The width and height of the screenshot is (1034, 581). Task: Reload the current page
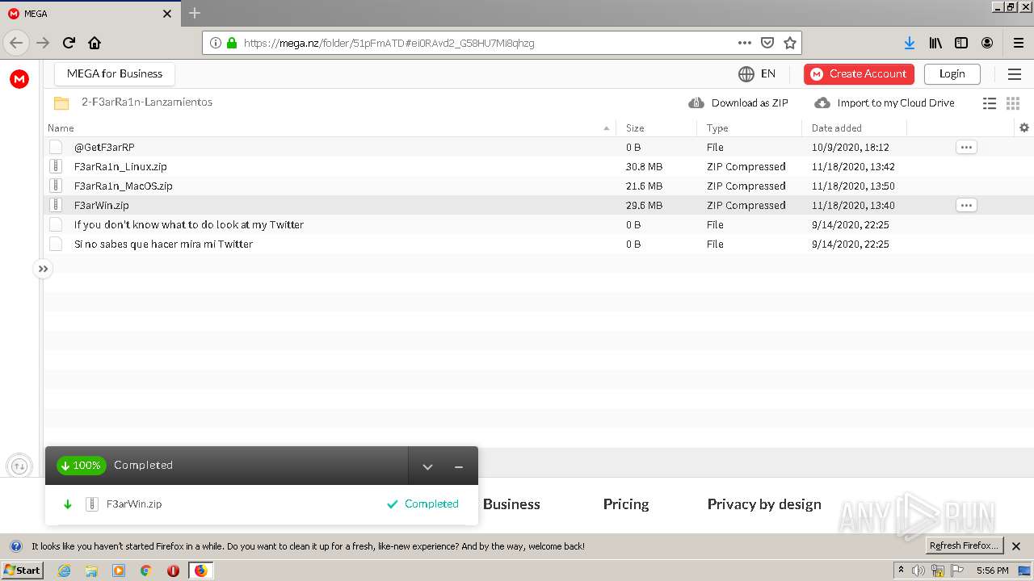click(69, 43)
